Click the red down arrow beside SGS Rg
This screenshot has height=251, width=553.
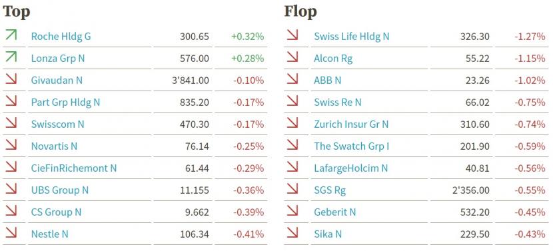pos(292,189)
